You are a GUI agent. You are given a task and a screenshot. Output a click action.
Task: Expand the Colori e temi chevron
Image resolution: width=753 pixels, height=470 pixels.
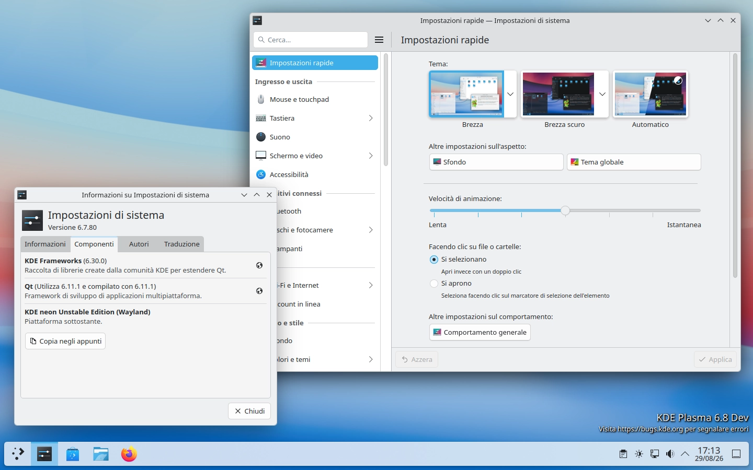[370, 359]
